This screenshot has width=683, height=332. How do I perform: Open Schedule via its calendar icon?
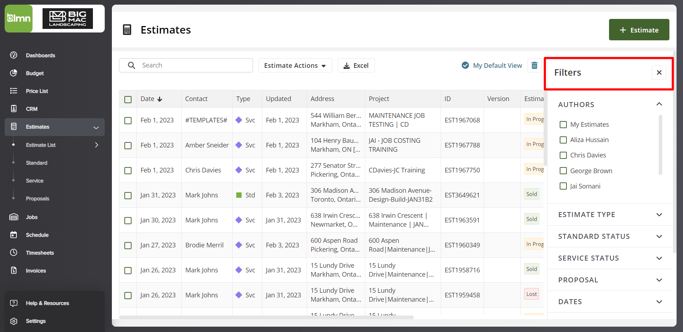point(14,235)
